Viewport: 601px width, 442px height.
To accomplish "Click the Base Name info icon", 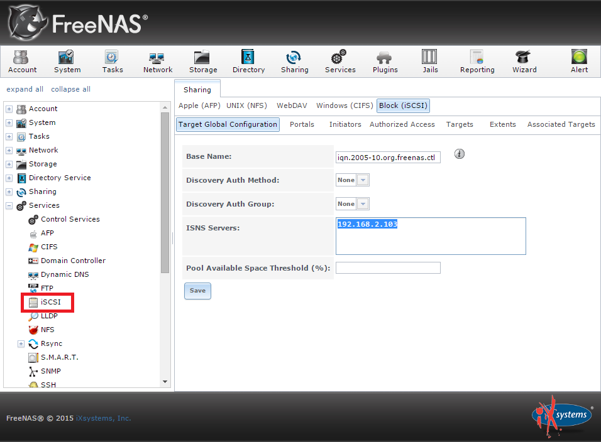I will [459, 154].
